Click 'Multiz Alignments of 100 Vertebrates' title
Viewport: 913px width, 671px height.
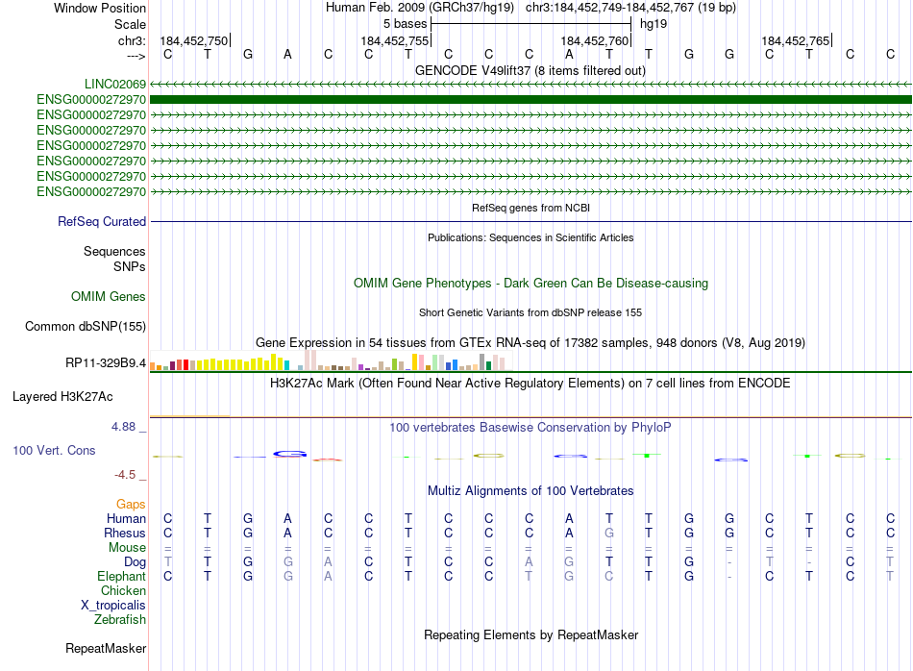pyautogui.click(x=531, y=491)
